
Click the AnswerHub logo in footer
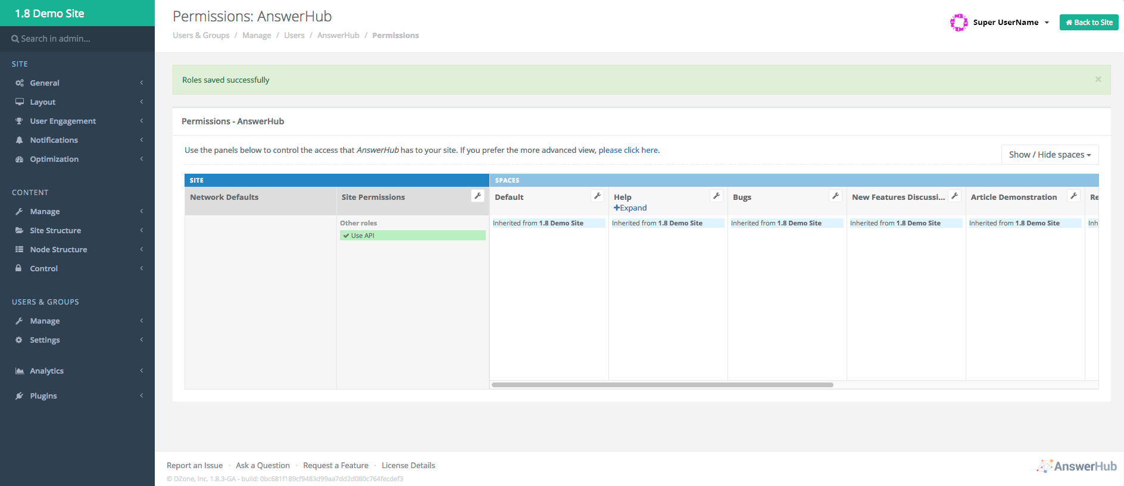[x=1077, y=466]
